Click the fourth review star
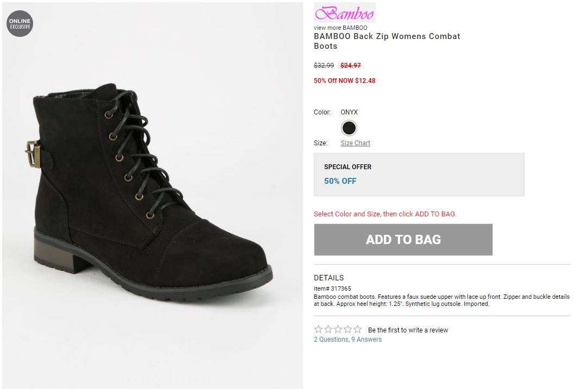575x391 pixels. [x=347, y=329]
